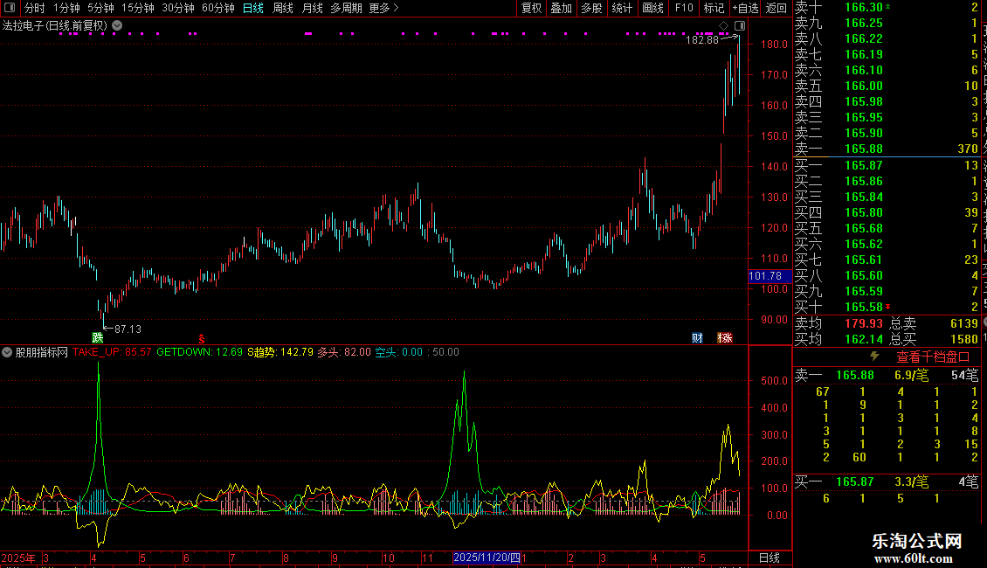Click the 卖九 166.25 order row
987x568 pixels.
887,23
